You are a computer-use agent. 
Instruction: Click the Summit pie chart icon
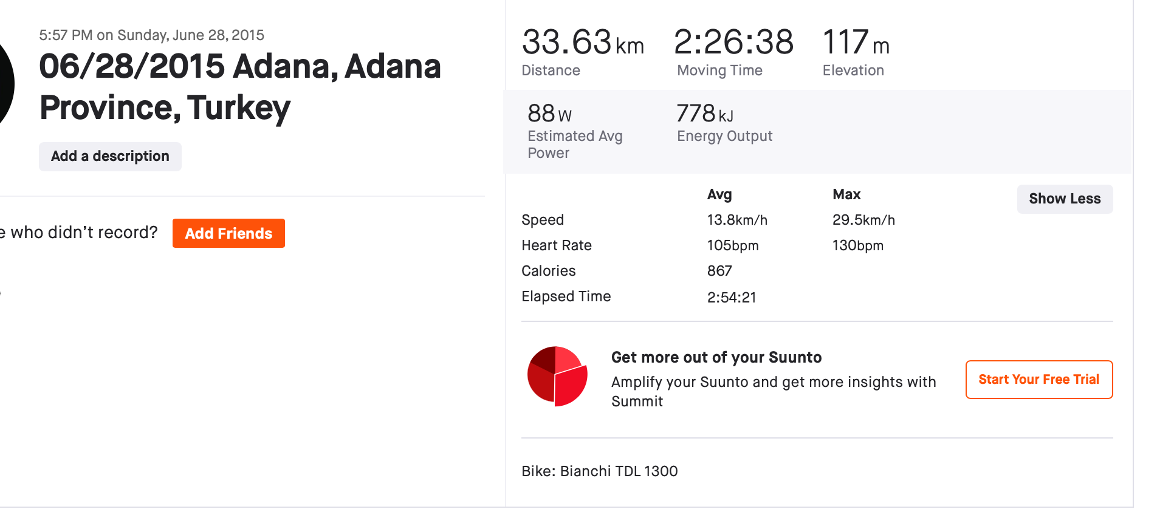(x=557, y=377)
